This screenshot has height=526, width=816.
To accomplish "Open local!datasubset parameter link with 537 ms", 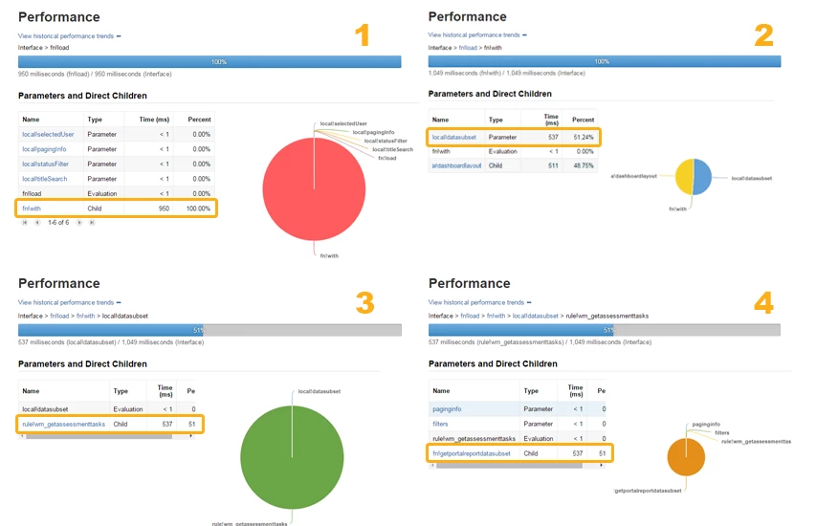I will (x=453, y=138).
